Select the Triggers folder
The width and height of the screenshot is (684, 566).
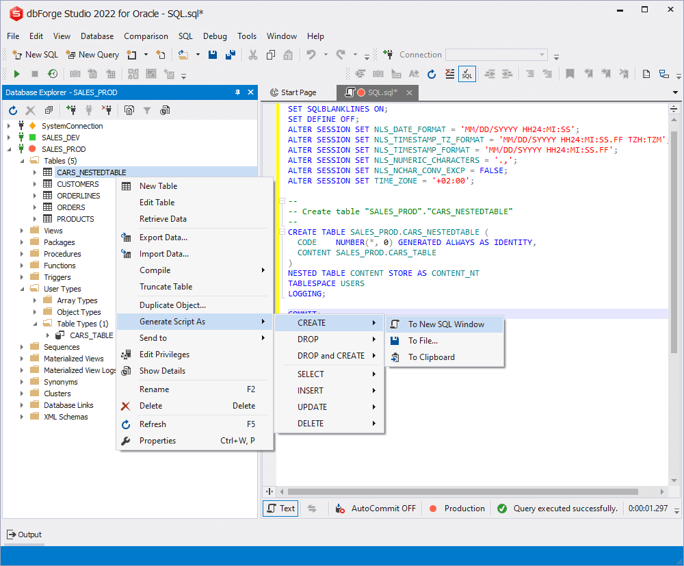[x=57, y=277]
